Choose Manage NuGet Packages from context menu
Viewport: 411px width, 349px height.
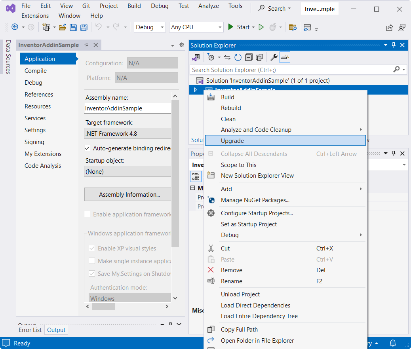point(285,200)
